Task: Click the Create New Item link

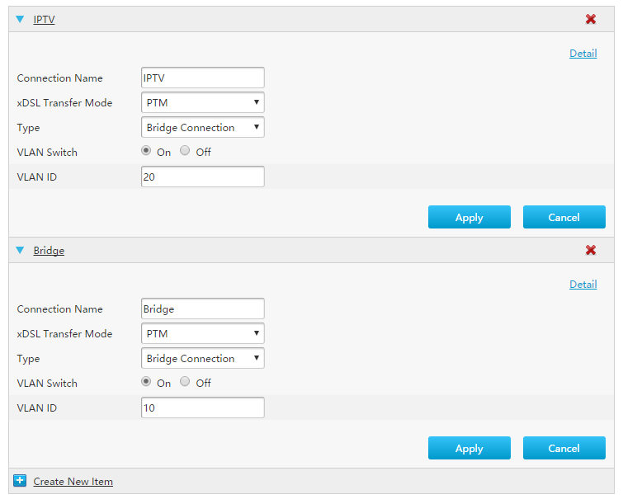Action: [73, 482]
